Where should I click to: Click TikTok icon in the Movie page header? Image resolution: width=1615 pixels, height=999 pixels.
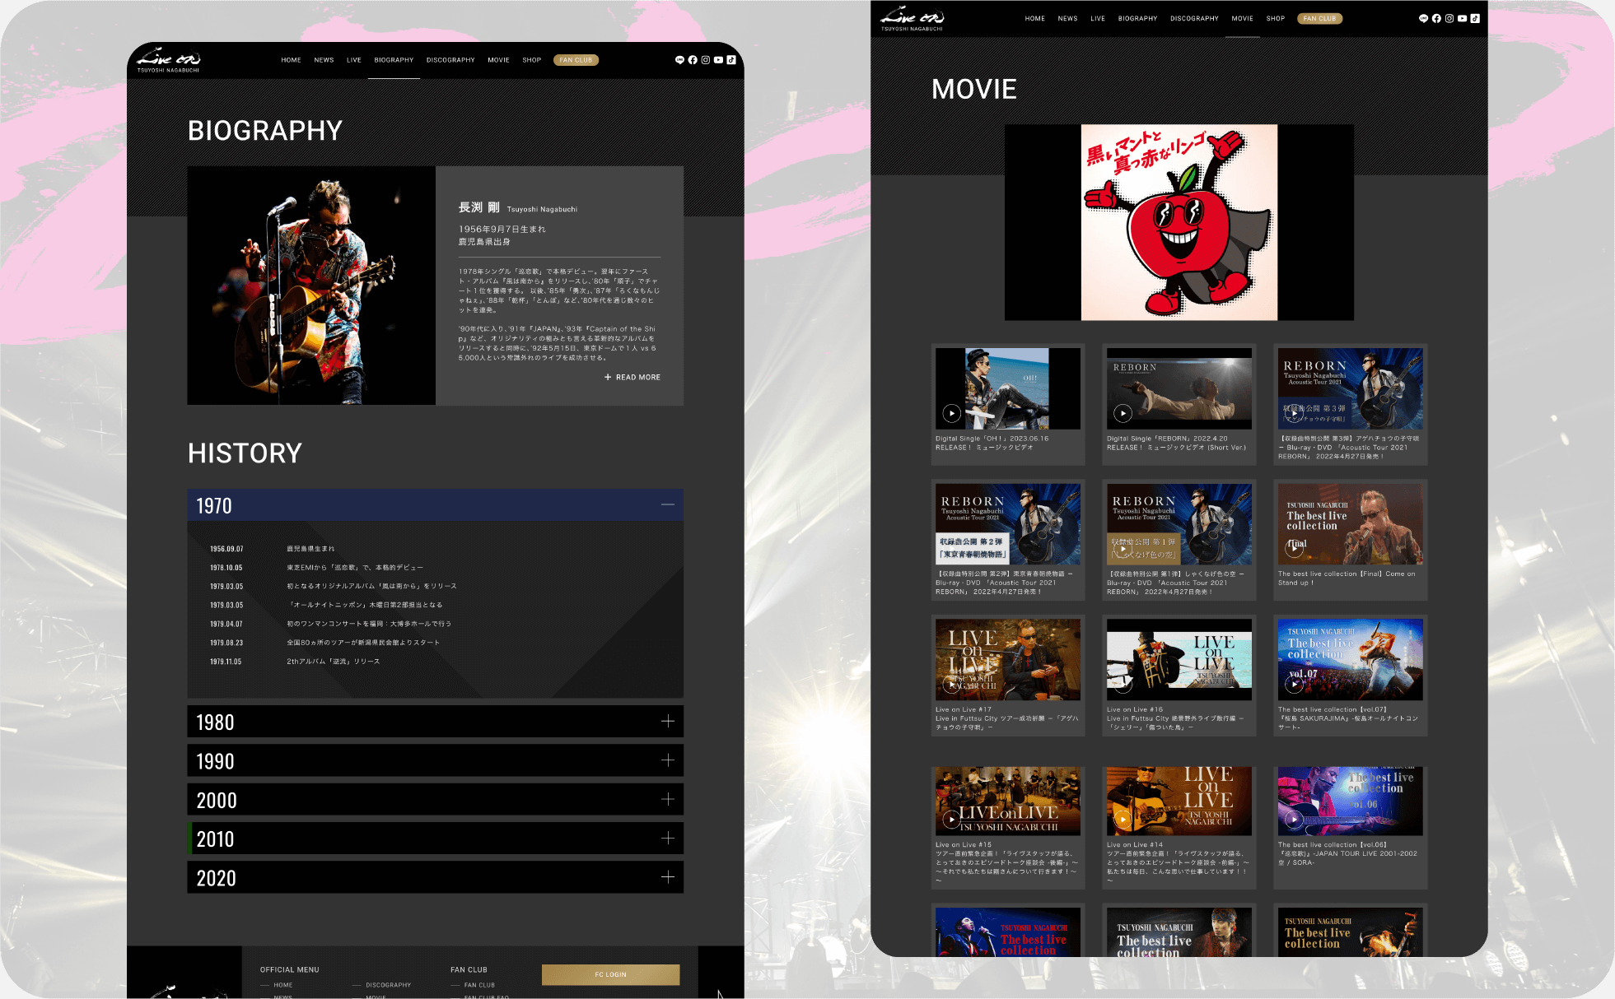tap(1475, 18)
